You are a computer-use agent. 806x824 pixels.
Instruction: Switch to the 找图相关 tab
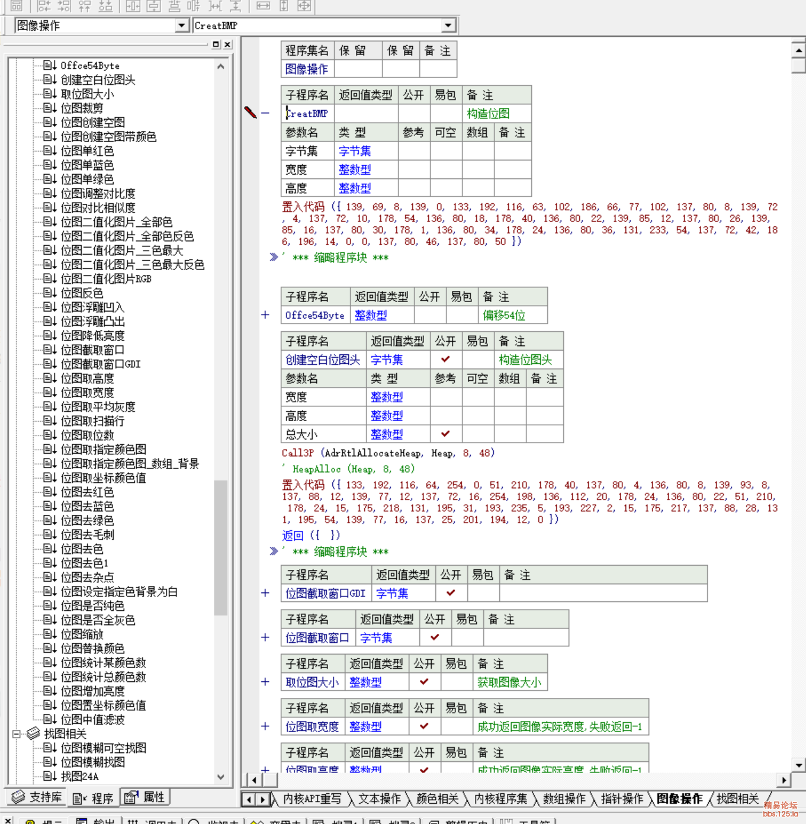point(737,799)
